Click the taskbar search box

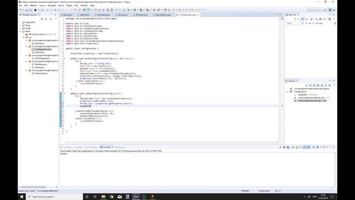(54, 197)
